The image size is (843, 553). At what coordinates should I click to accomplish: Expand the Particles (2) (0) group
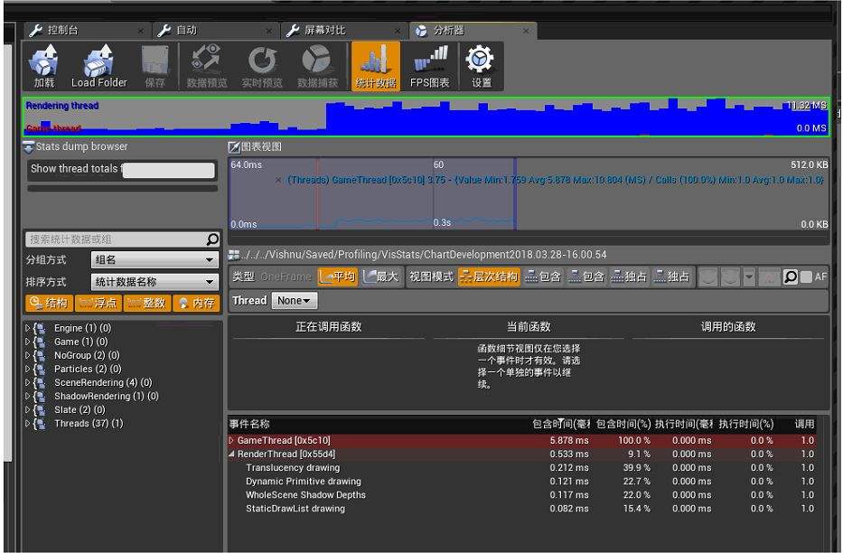27,369
